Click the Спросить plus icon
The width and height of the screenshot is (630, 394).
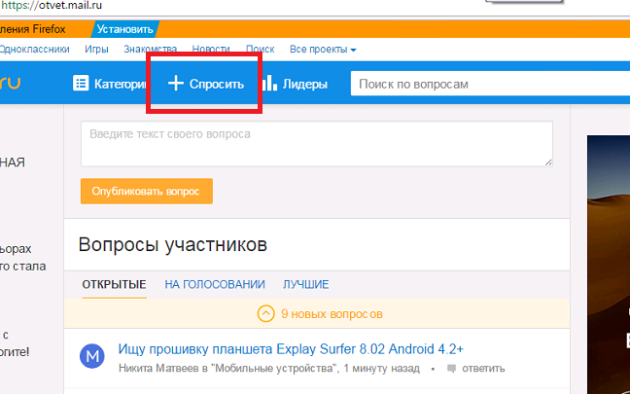point(176,84)
